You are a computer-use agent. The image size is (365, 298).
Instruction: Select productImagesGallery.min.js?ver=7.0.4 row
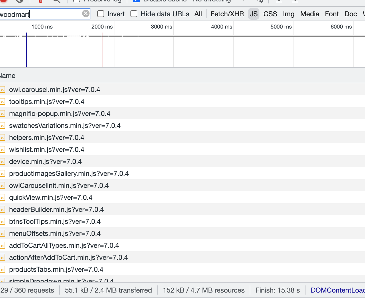tap(182, 174)
